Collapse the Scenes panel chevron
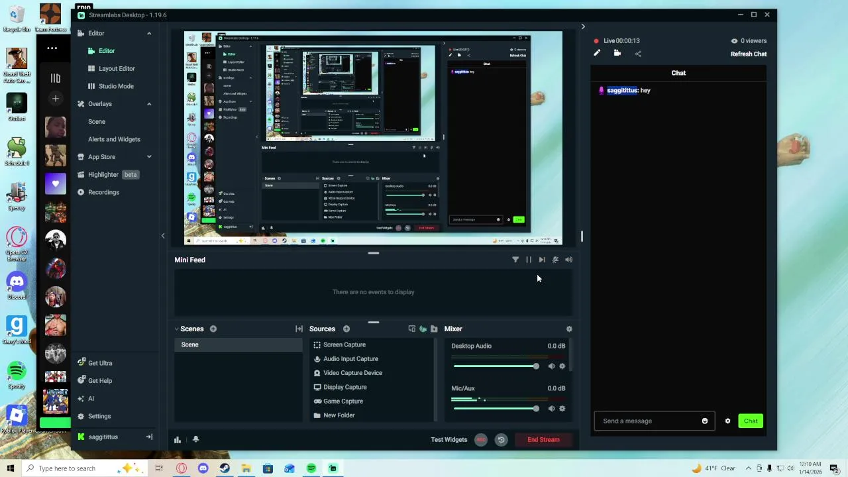Image resolution: width=848 pixels, height=477 pixels. click(177, 329)
